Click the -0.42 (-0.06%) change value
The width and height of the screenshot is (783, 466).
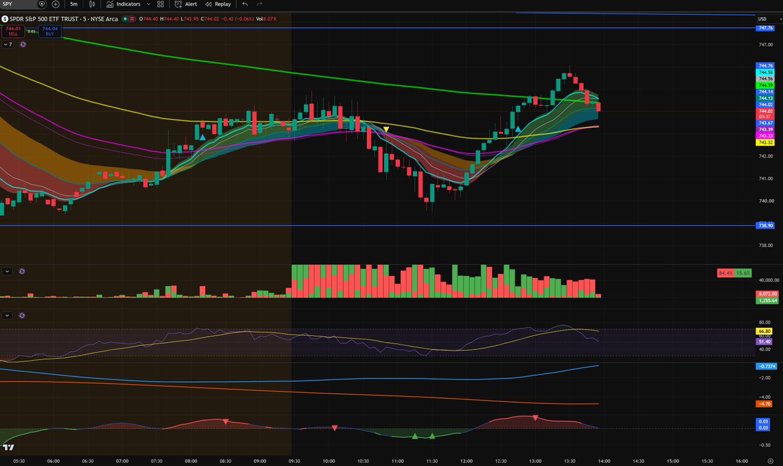click(x=239, y=19)
